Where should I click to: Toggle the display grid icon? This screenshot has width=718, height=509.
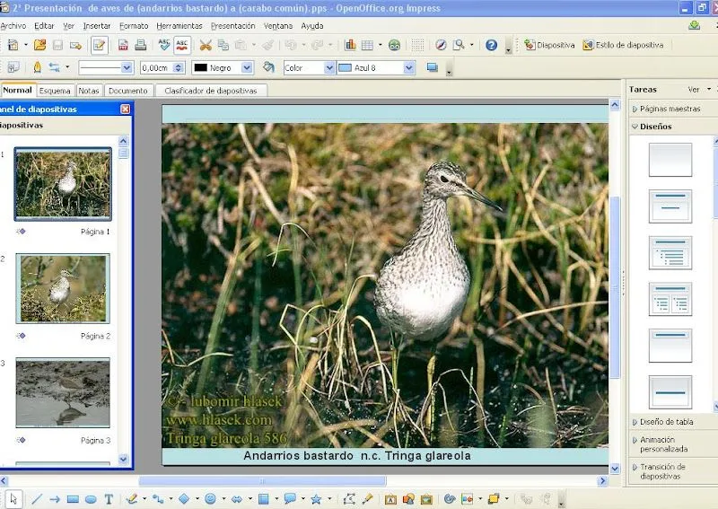pos(417,45)
